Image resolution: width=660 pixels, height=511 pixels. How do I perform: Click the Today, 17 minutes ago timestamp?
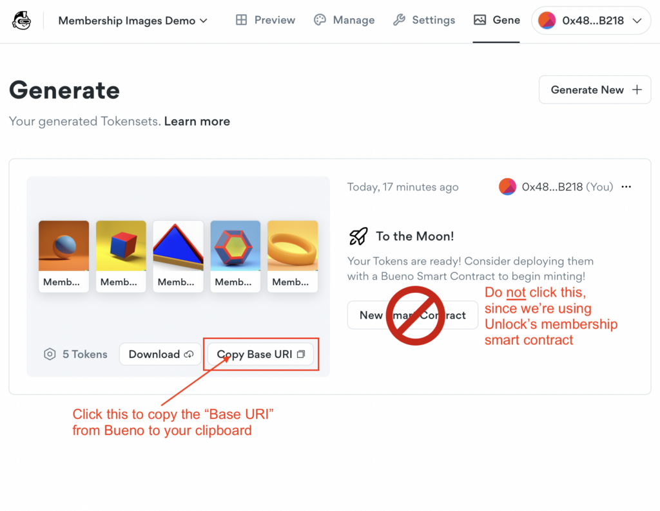tap(403, 187)
